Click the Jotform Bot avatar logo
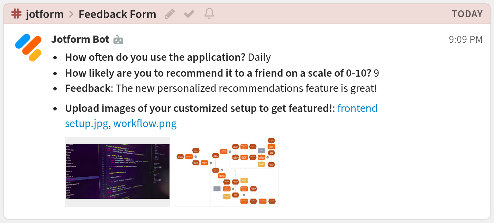494x223 pixels. (x=28, y=48)
